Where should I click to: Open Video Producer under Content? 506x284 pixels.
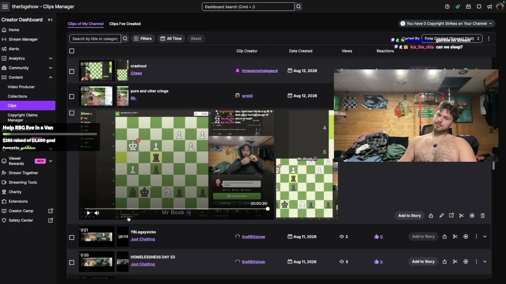[21, 87]
